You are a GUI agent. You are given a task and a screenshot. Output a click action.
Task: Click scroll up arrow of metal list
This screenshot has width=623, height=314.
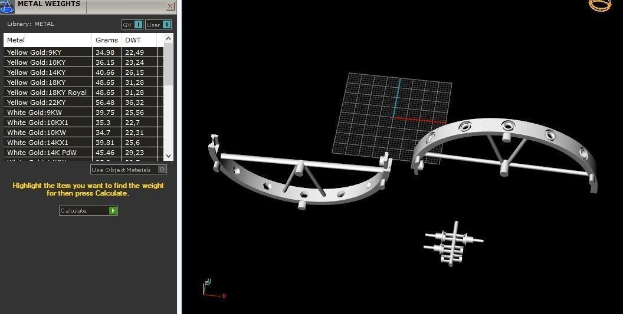[x=169, y=38]
